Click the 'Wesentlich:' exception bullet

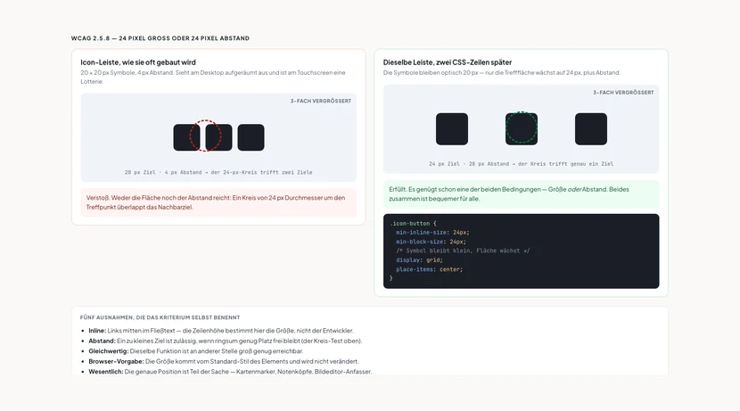coord(230,372)
